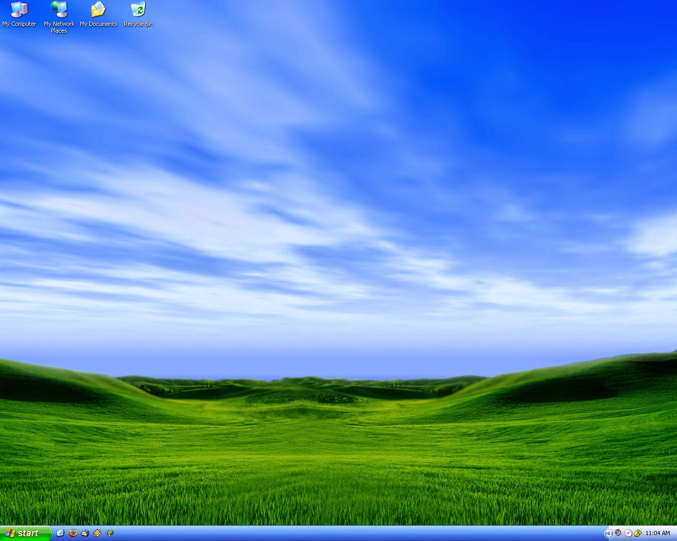Click the Windows flag on the Start button
This screenshot has height=541, width=677.
click(x=12, y=533)
